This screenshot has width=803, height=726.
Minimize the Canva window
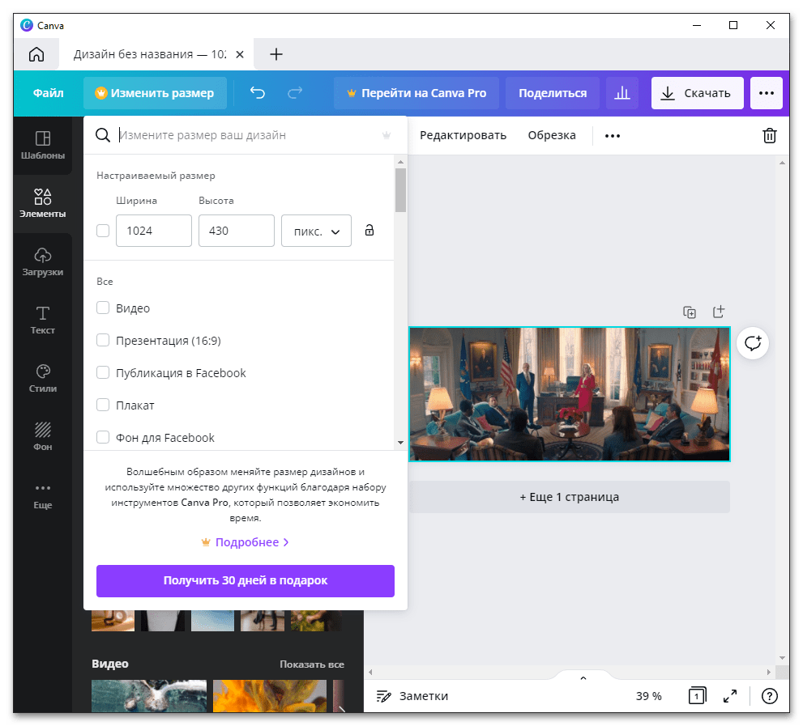[697, 25]
